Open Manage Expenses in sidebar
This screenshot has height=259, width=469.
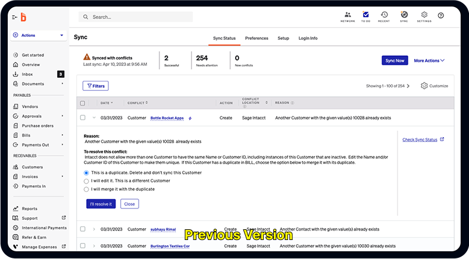tap(39, 247)
